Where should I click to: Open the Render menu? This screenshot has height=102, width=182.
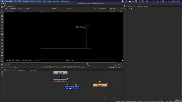[x=39, y=1]
